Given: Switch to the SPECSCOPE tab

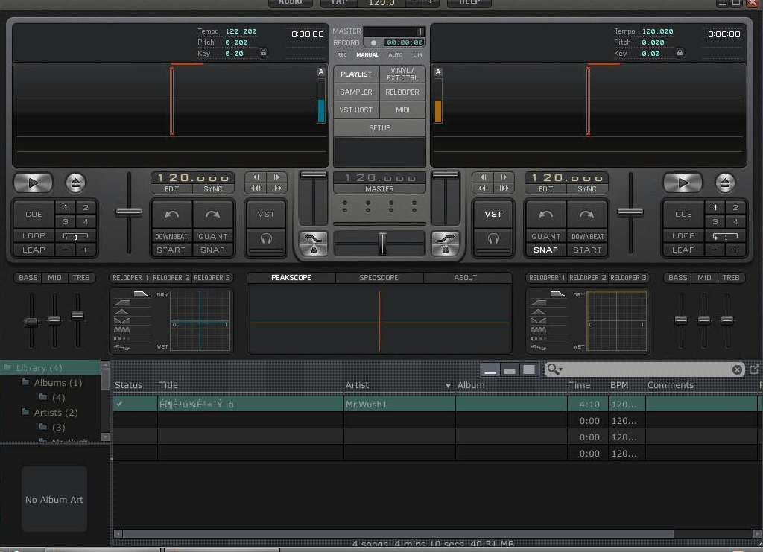Looking at the screenshot, I should pos(379,278).
